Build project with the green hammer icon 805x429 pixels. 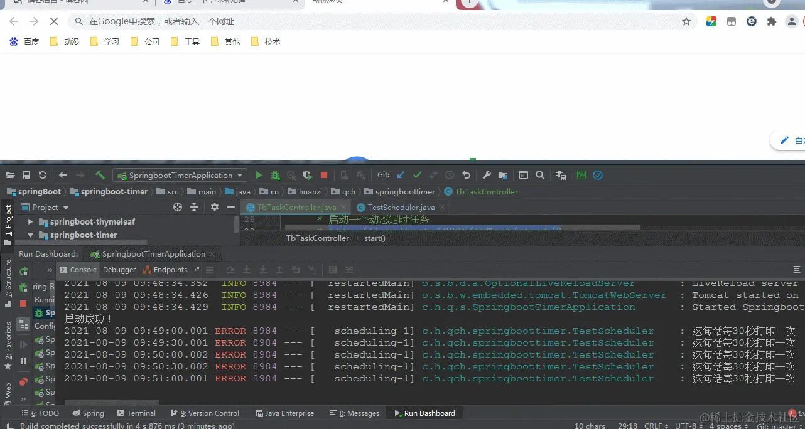(100, 176)
